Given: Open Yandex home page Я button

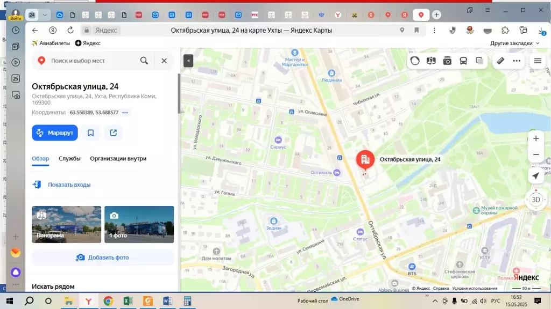Looking at the screenshot, I should (53, 31).
